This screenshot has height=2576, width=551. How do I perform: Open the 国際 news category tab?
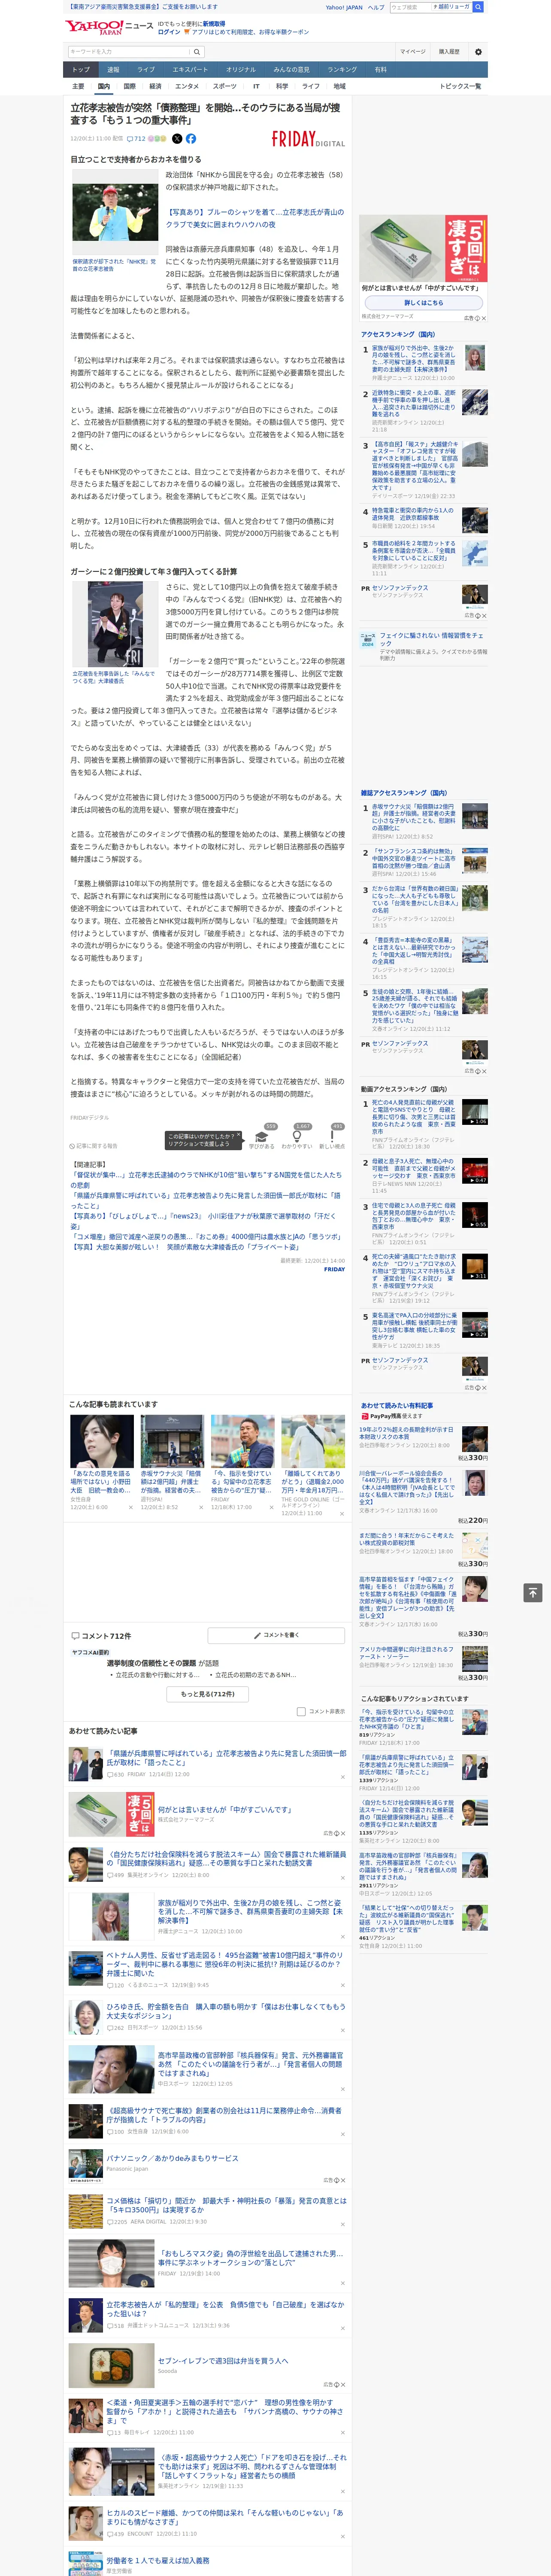(x=129, y=86)
